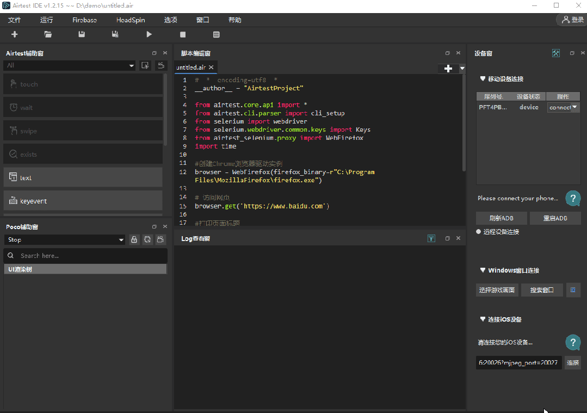
Task: Run the script with play button
Action: [x=149, y=34]
